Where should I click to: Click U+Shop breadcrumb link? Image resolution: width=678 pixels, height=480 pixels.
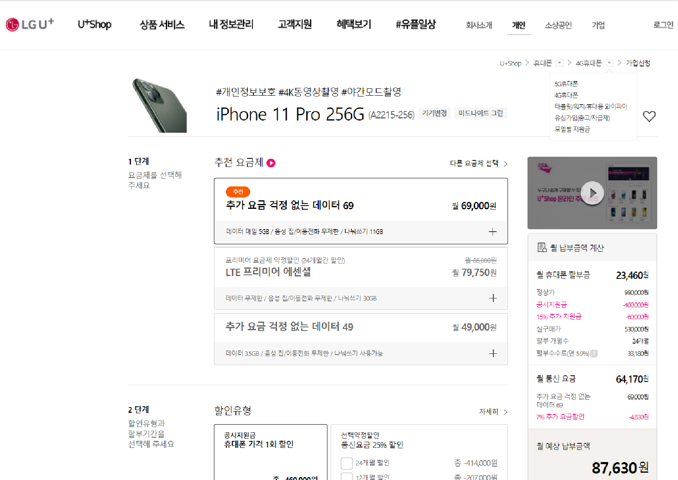(x=510, y=63)
